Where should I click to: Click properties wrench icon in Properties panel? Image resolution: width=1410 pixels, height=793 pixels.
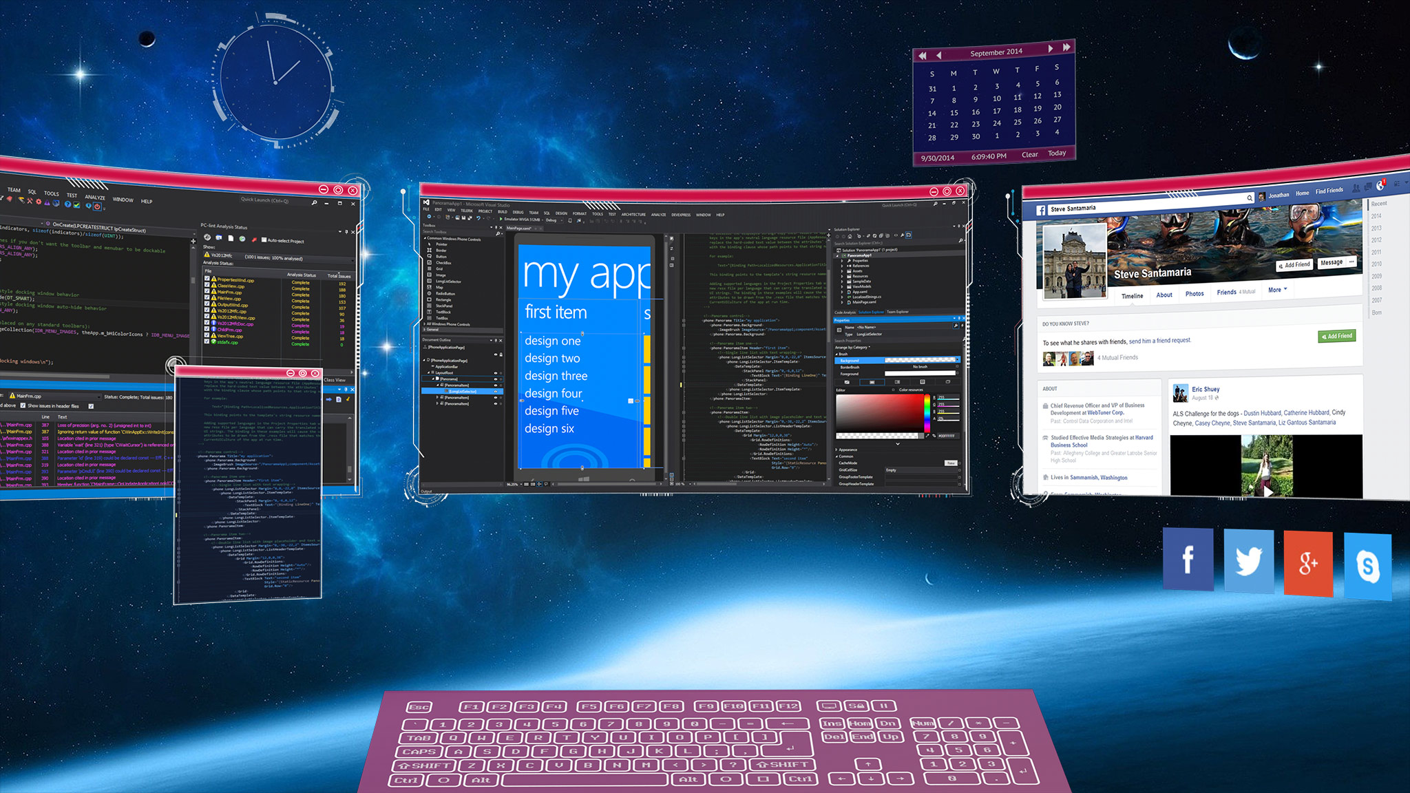click(x=956, y=326)
